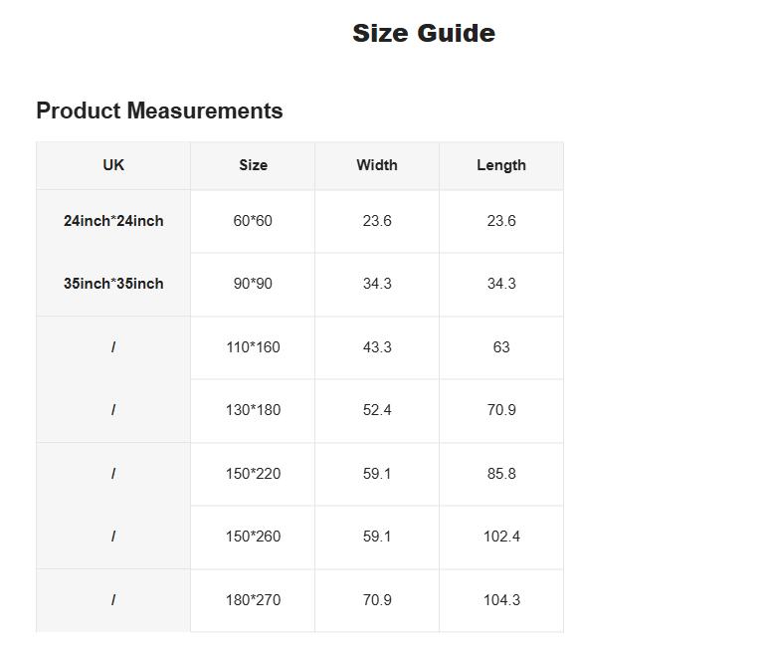
Task: Click the Size Guide title
Action: (423, 34)
